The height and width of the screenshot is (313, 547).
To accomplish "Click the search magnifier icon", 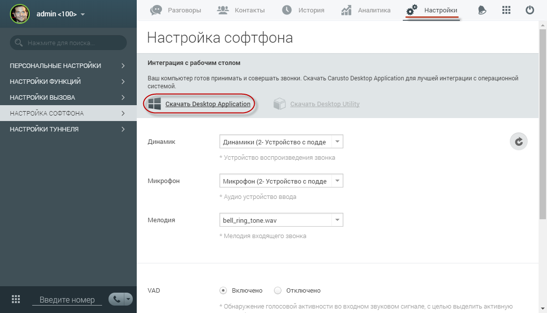I will coord(18,43).
